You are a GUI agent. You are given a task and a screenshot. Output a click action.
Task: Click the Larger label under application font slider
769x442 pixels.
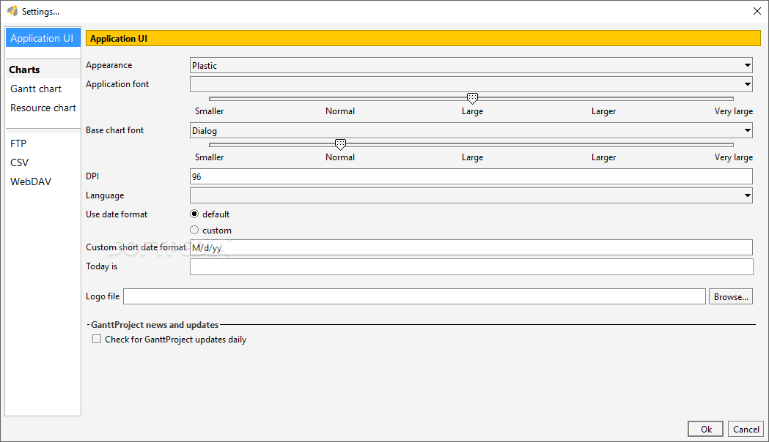pyautogui.click(x=603, y=111)
